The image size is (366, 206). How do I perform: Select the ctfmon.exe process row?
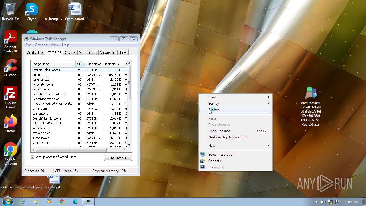click(x=79, y=114)
